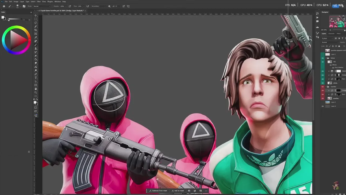
Task: Click the Navigator panel tab
Action: pos(325,12)
